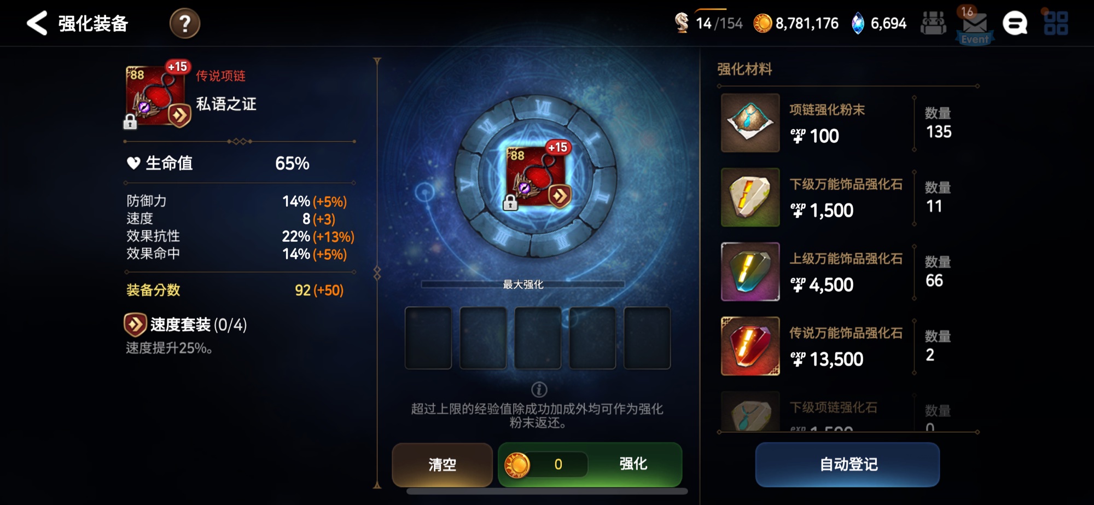
Task: Click the 清空 clear button
Action: tap(443, 465)
